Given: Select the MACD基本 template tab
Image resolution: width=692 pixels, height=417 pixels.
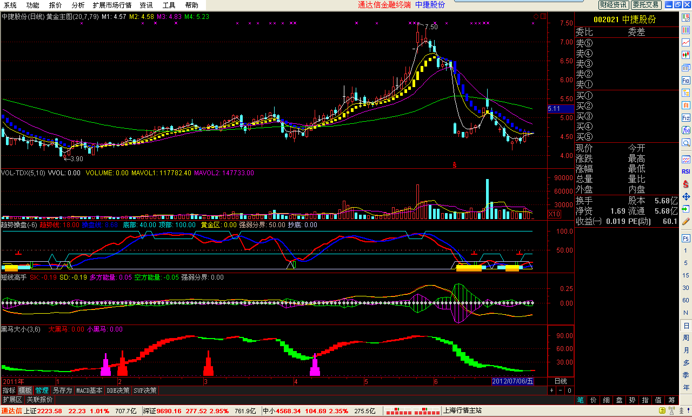Looking at the screenshot, I should (89, 390).
